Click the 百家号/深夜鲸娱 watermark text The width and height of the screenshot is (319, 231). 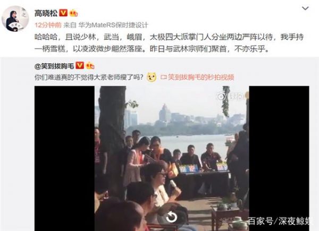point(280,221)
